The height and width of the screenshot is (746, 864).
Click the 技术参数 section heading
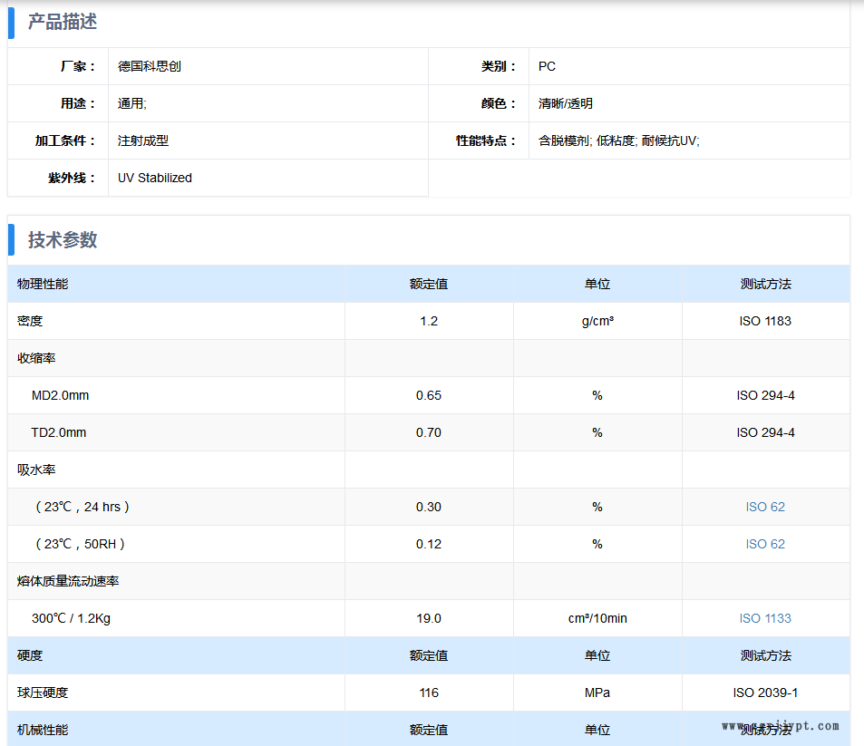[x=63, y=240]
